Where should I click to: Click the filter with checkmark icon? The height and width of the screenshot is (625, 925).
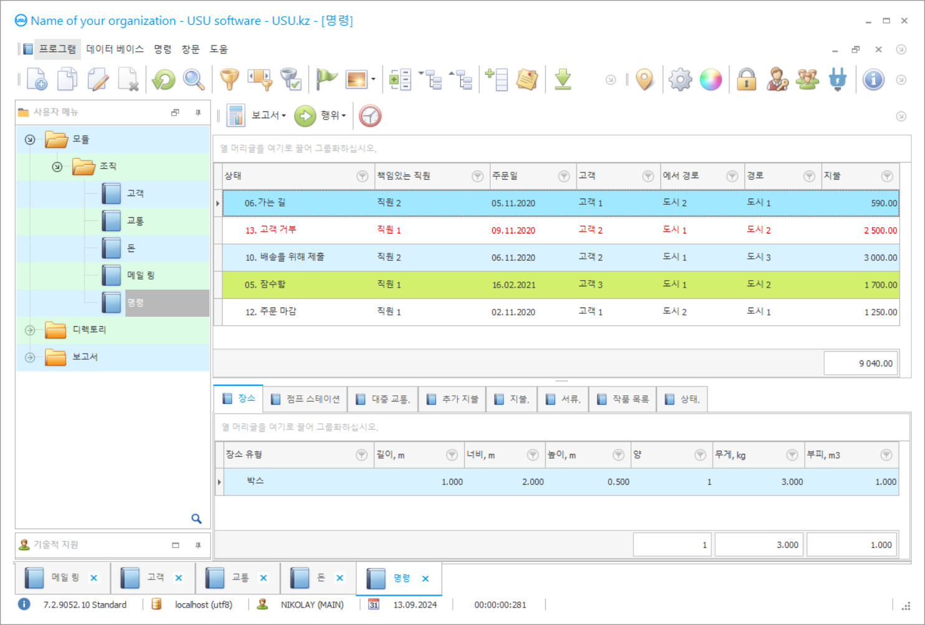[x=290, y=80]
